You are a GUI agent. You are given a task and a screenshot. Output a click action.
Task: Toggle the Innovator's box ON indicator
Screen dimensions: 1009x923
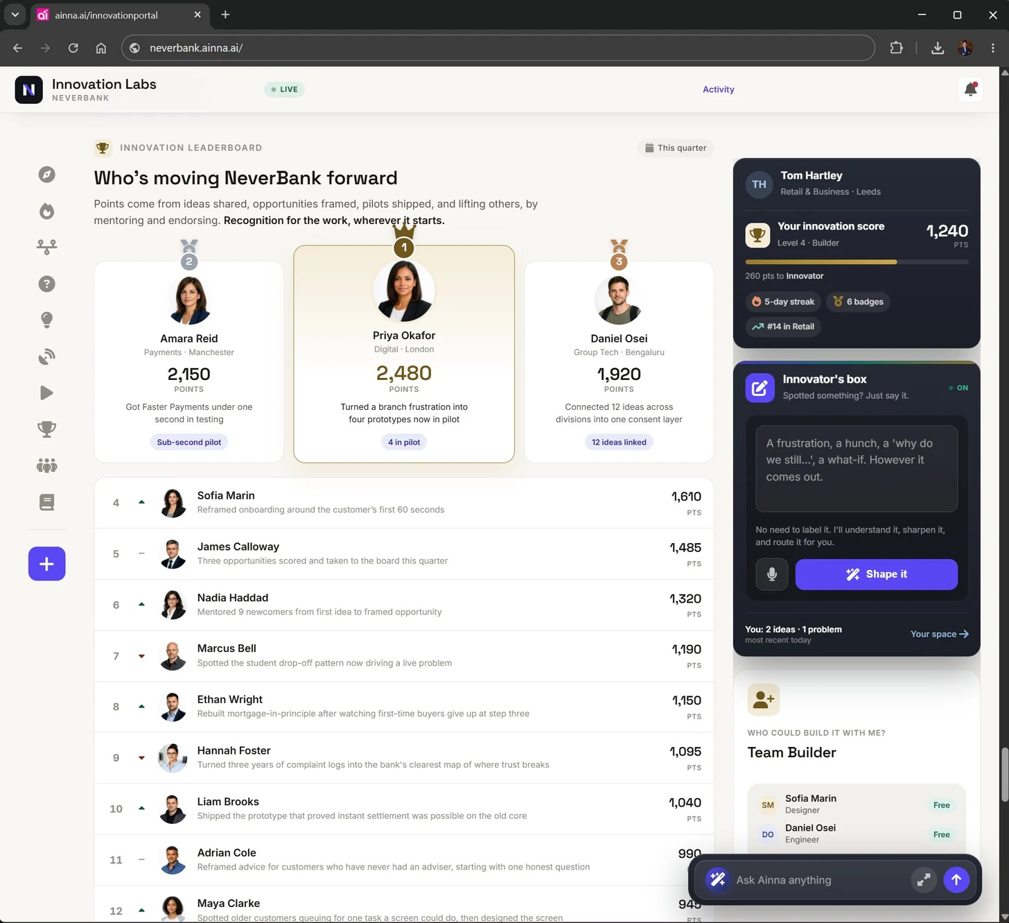click(x=958, y=388)
